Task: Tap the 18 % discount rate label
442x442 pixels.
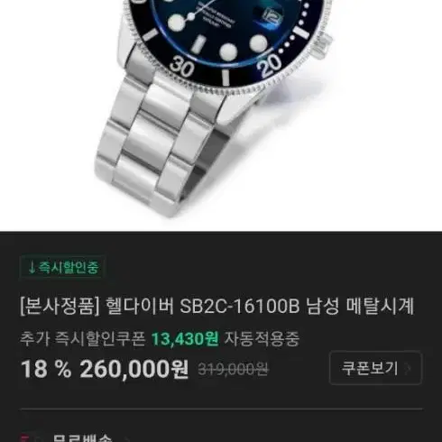Action: (x=46, y=369)
